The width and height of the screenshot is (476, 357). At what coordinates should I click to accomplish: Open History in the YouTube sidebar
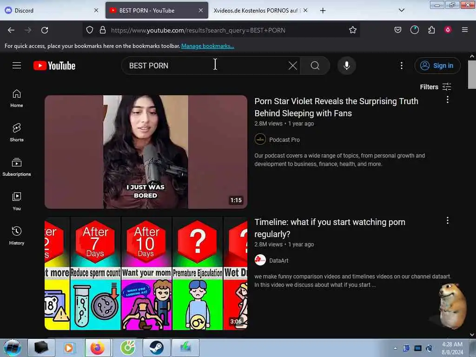point(17,236)
